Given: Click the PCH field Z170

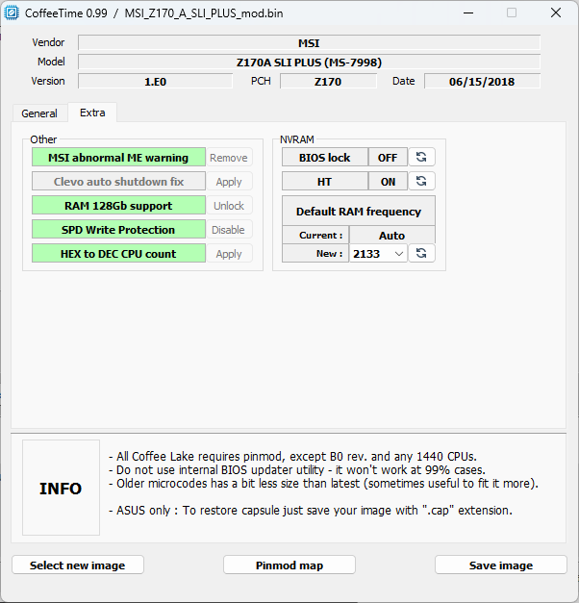Looking at the screenshot, I should 328,81.
